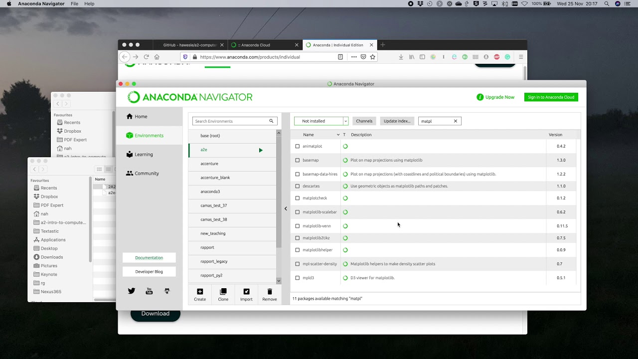
Task: Click the browser home button
Action: click(157, 57)
